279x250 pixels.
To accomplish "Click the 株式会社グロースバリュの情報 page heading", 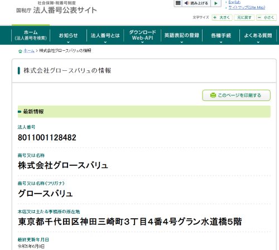I will [x=68, y=70].
